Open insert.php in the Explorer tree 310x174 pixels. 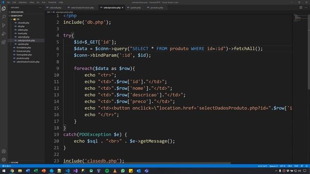(22, 33)
